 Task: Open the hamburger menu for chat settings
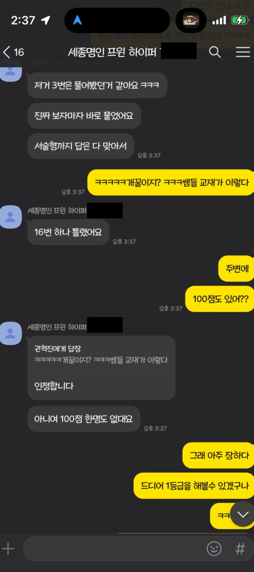tap(243, 52)
